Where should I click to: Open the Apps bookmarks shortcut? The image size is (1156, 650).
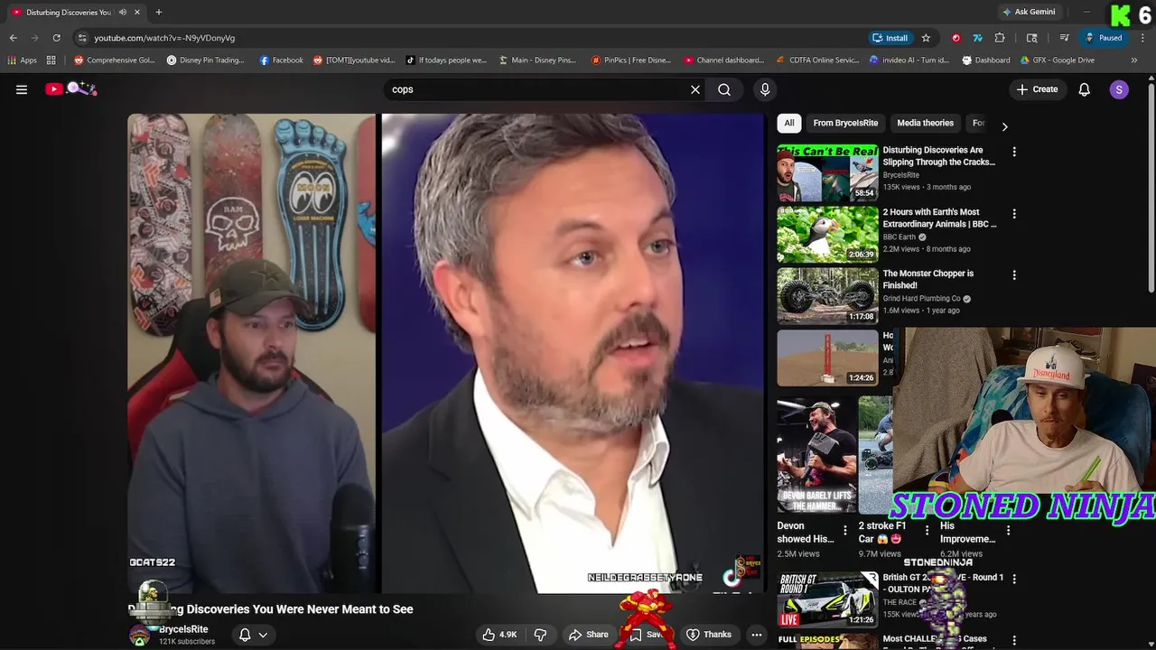pos(23,60)
